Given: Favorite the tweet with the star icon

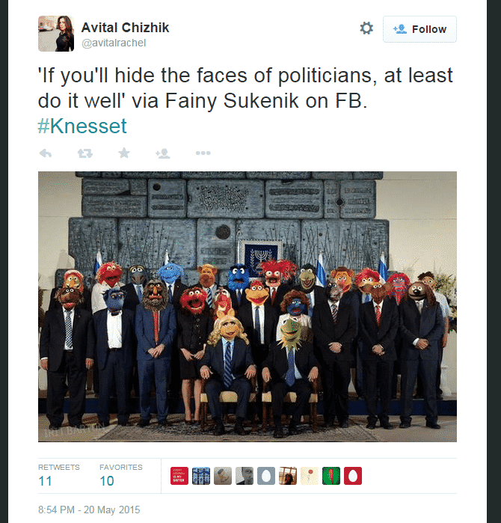Looking at the screenshot, I should tap(124, 153).
